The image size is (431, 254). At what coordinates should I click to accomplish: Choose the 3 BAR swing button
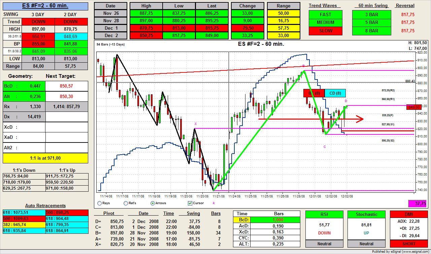click(x=371, y=14)
